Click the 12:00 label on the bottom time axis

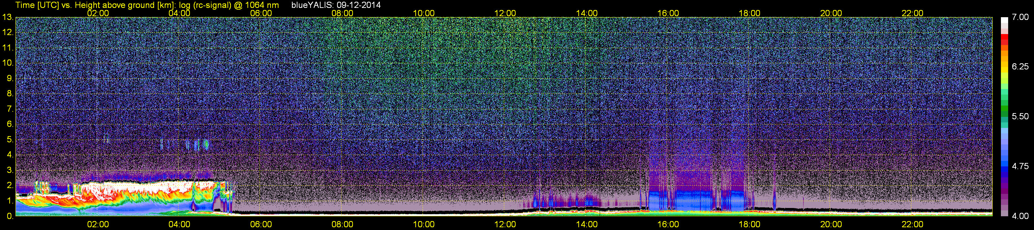(505, 224)
